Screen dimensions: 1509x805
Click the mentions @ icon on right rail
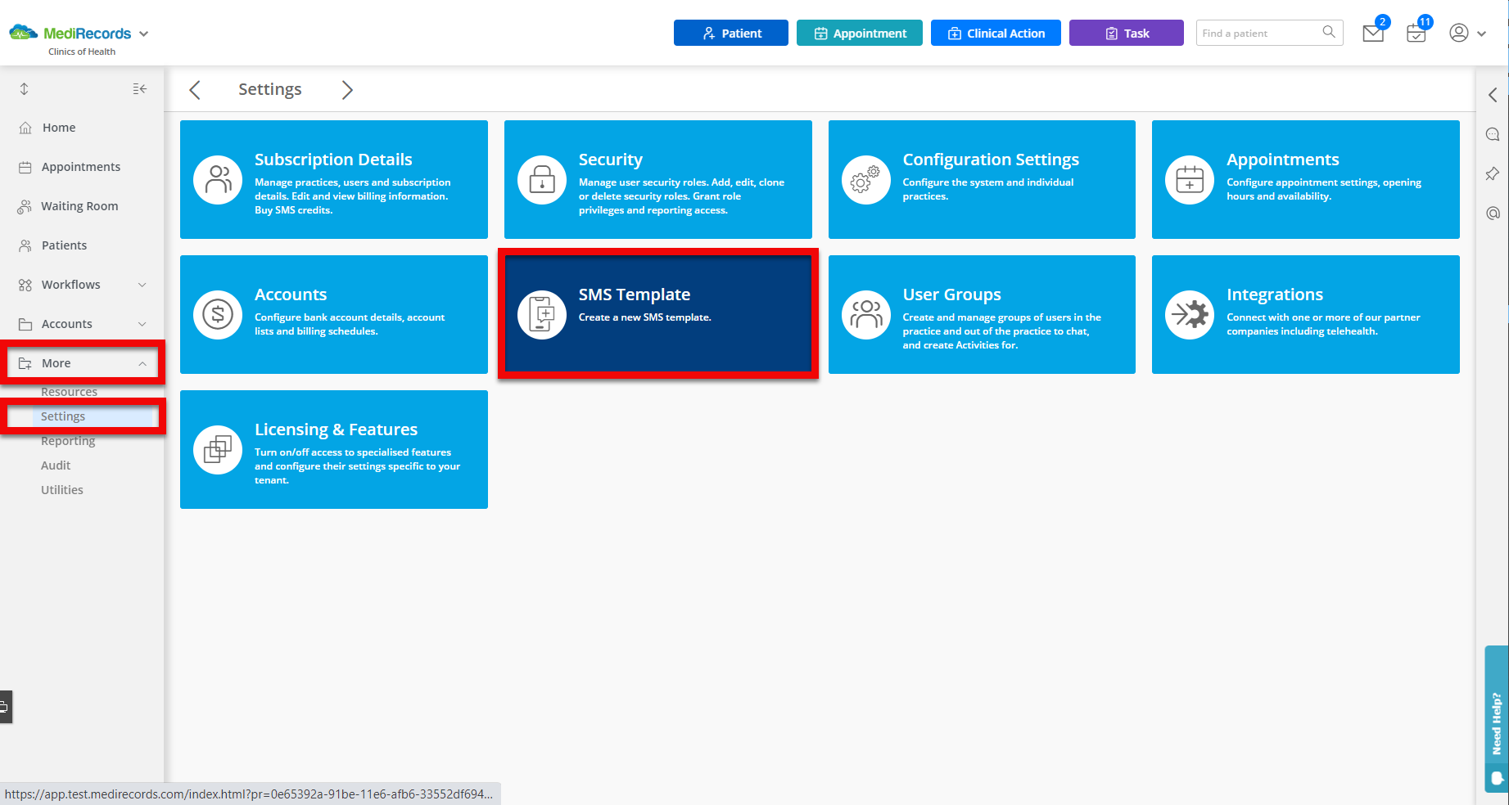(x=1493, y=213)
